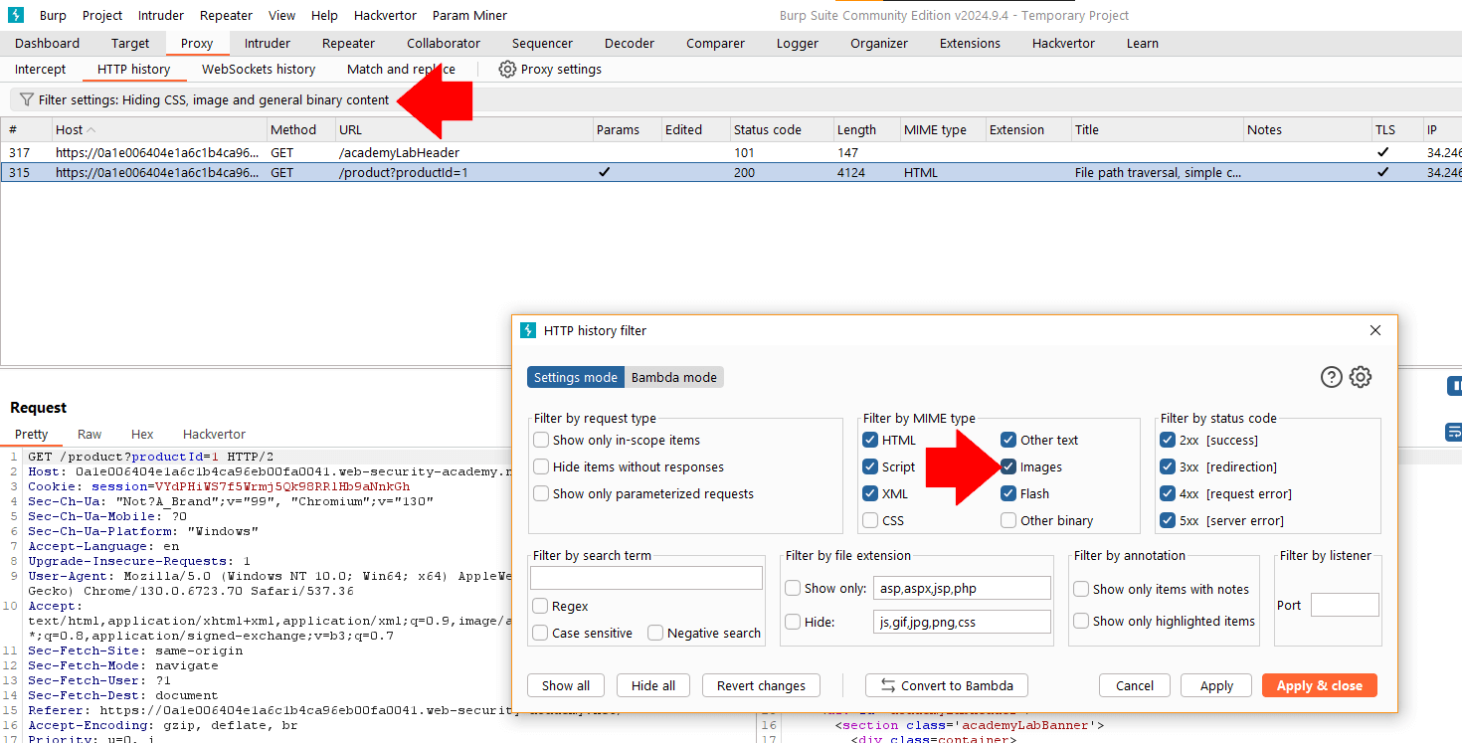Screen dimensions: 1462x743
Task: Switch to Bambda mode
Action: coord(673,377)
